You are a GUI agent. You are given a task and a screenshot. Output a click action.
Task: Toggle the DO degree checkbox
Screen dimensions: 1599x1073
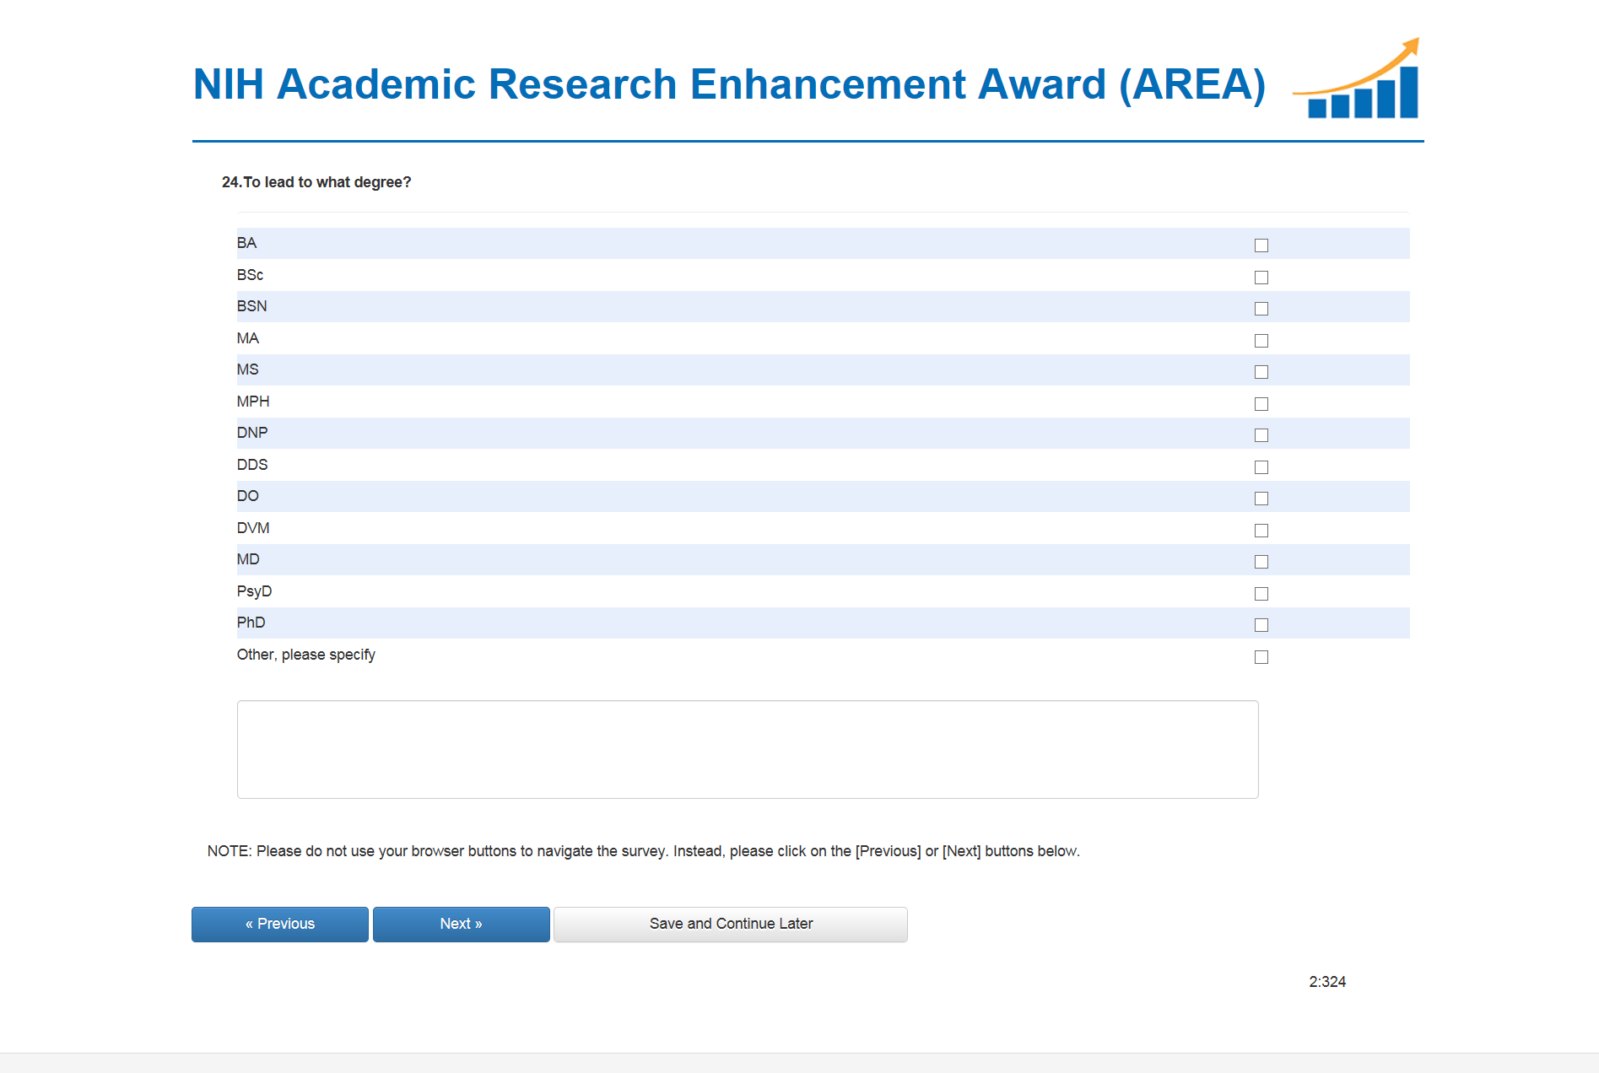coord(1261,499)
